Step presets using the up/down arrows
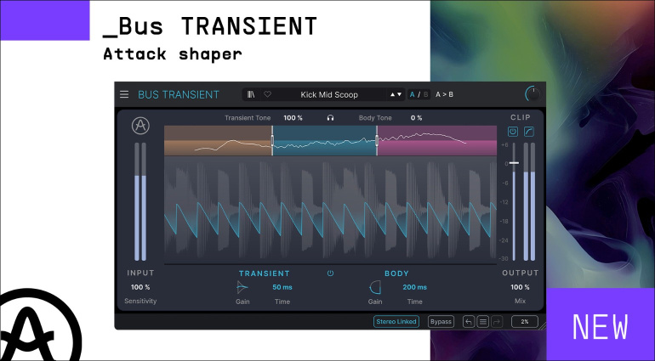The image size is (655, 361). click(x=396, y=94)
